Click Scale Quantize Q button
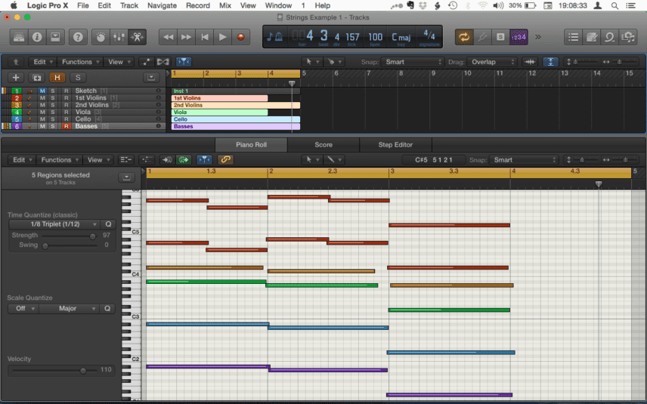The height and width of the screenshot is (404, 647). tap(107, 309)
